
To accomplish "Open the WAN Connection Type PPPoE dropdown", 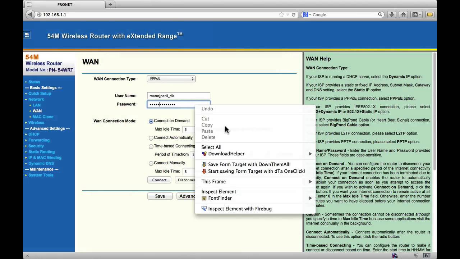I will click(171, 79).
